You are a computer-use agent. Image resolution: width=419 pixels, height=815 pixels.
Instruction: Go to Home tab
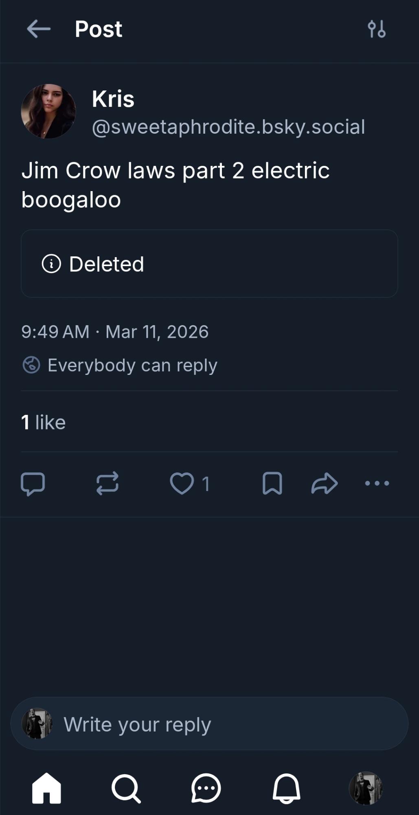click(x=46, y=788)
